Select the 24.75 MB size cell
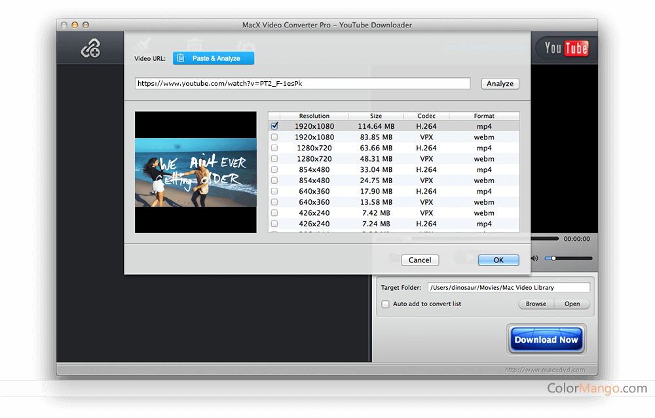Viewport: 655px width, 418px height. [376, 180]
